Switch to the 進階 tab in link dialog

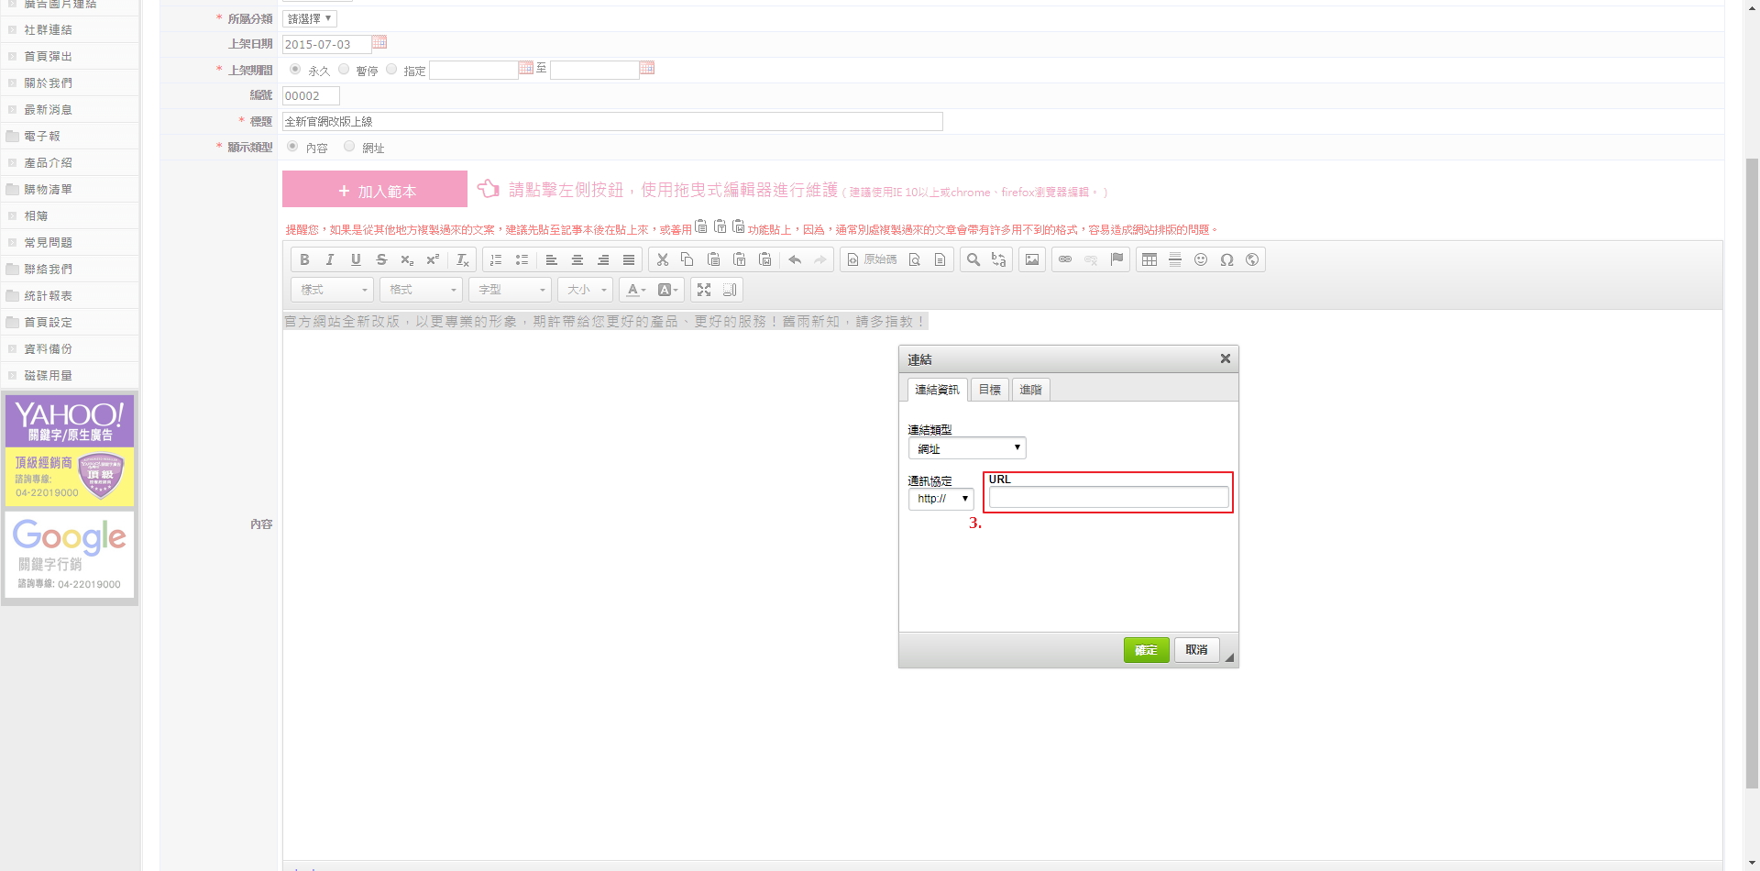[x=1030, y=390]
